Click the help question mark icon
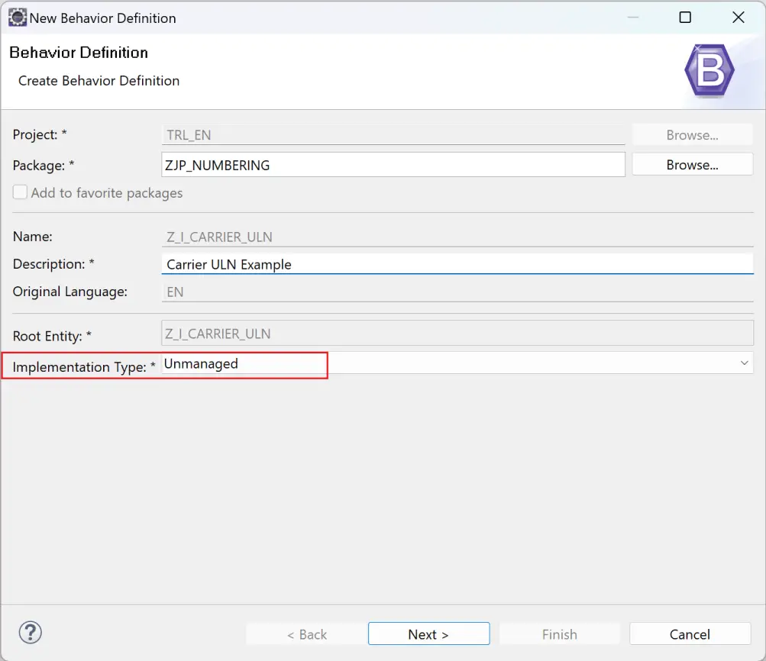Image resolution: width=766 pixels, height=661 pixels. pos(31,633)
